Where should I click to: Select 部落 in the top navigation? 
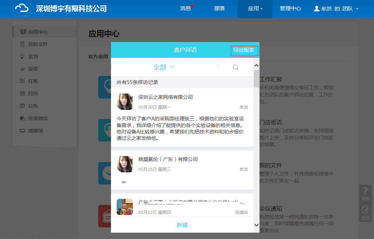click(220, 8)
